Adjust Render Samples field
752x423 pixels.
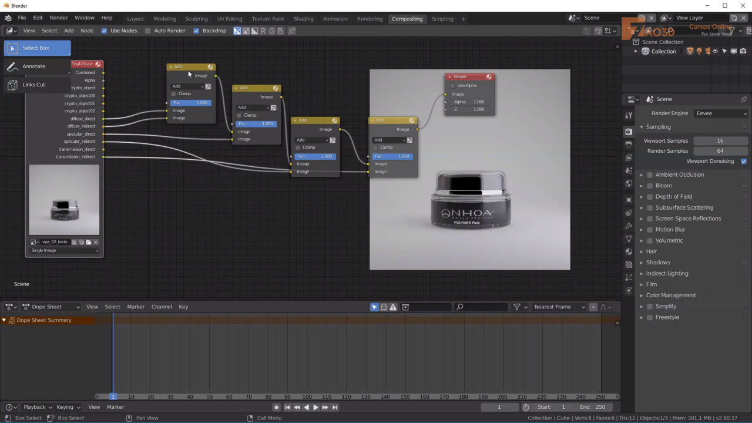720,151
